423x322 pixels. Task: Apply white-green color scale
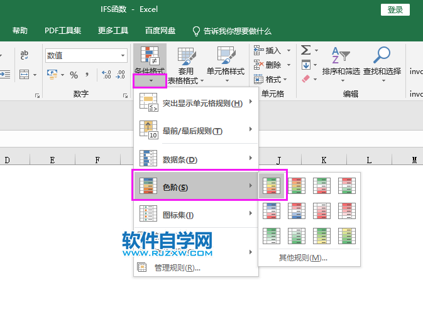click(x=297, y=236)
